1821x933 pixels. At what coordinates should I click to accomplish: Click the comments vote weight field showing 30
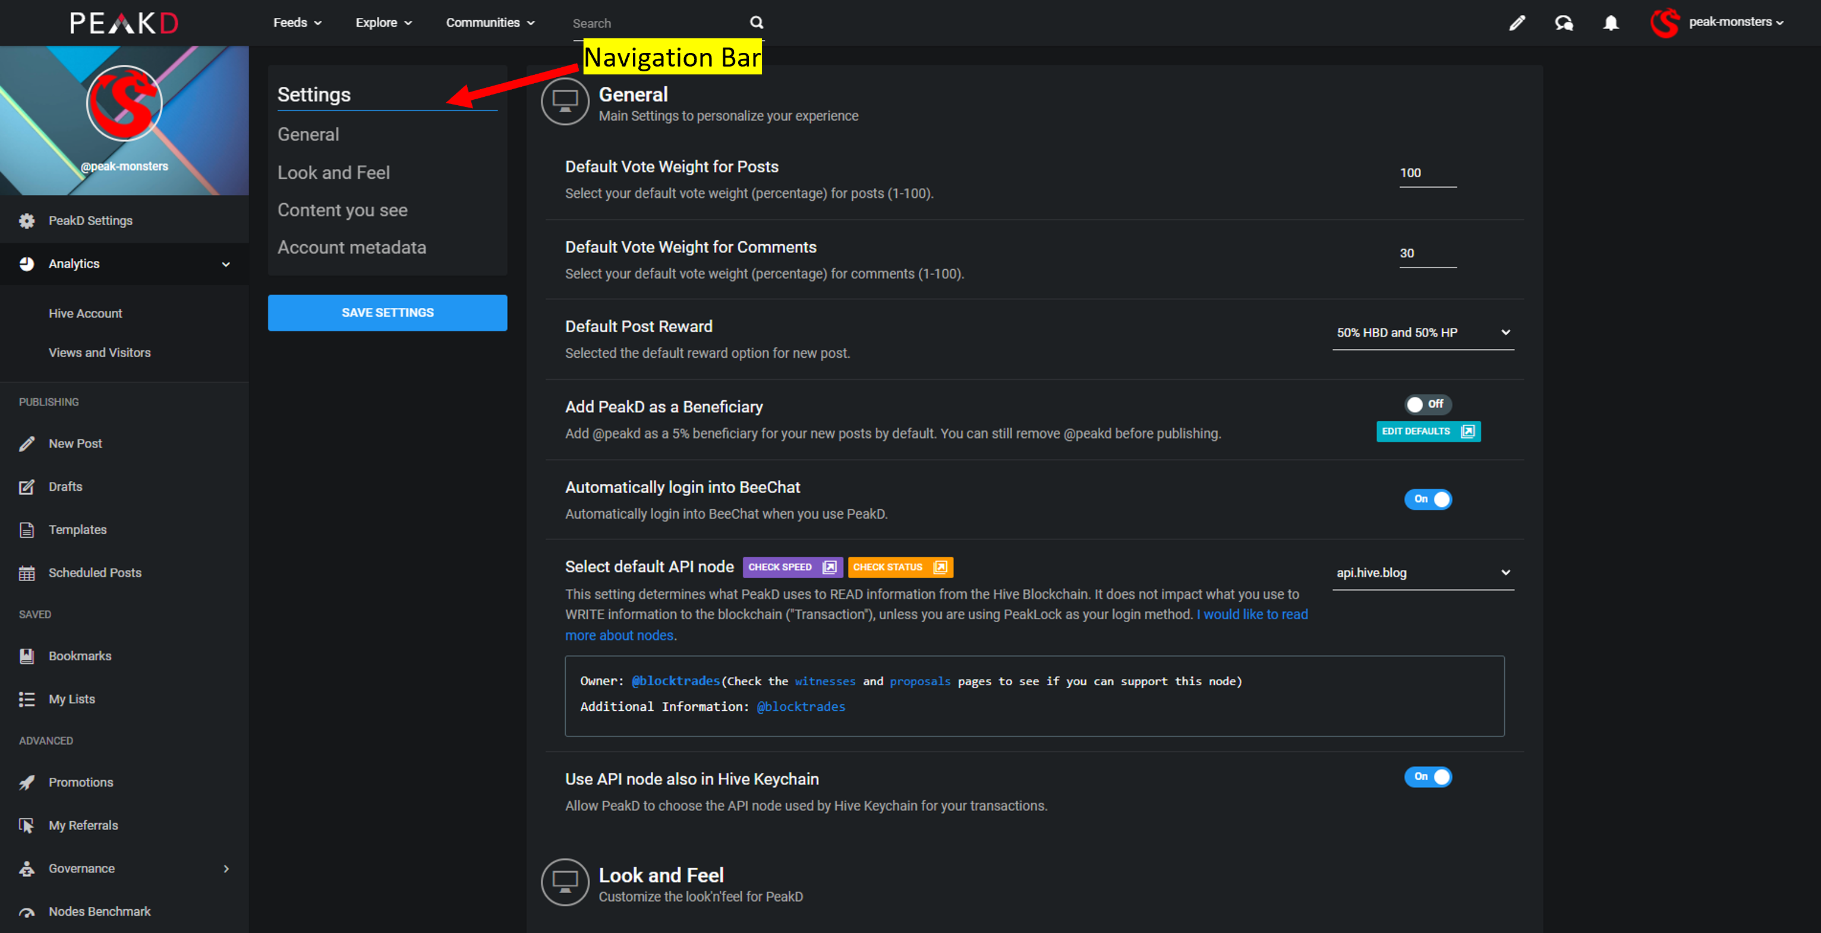1427,254
